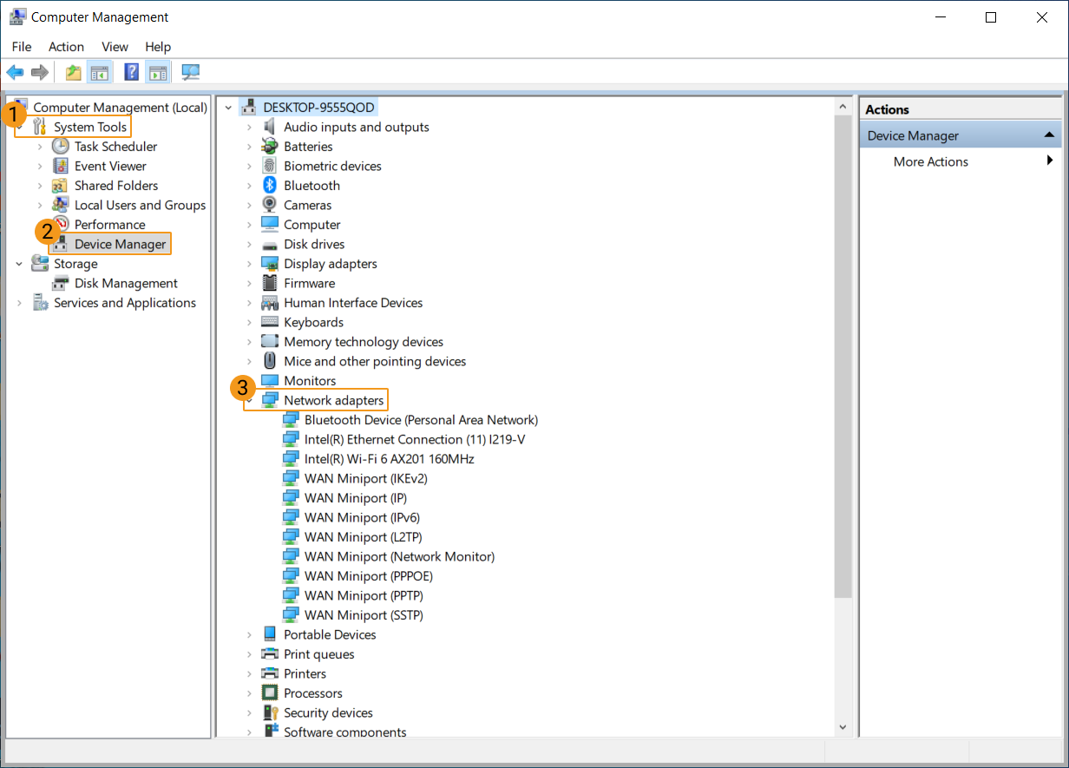Open the Action menu
This screenshot has width=1069, height=768.
coord(66,47)
